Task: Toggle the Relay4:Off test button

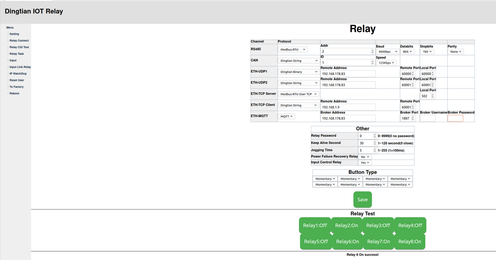Action: pos(410,225)
